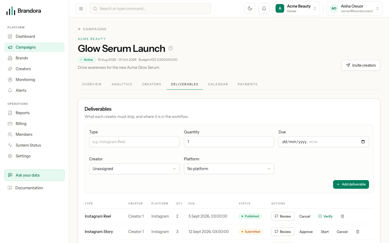Verify the Instagram Reel deliverable
Image resolution: width=389 pixels, height=243 pixels.
tap(325, 216)
